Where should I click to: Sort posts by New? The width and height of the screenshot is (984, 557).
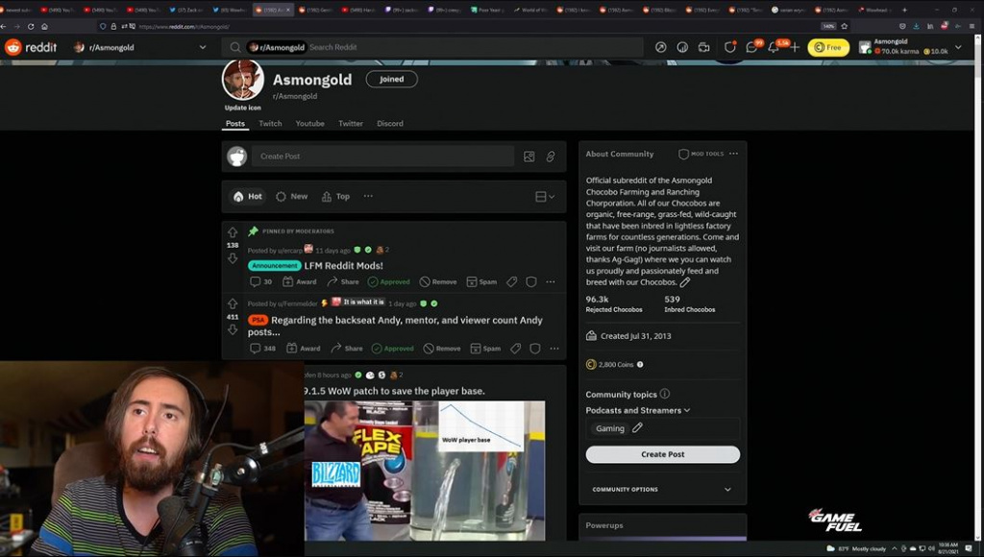pos(292,196)
